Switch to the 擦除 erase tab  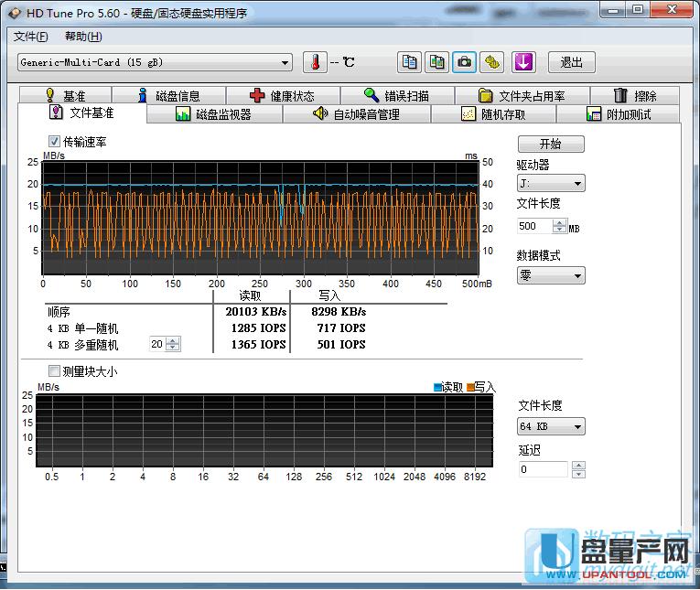pyautogui.click(x=635, y=96)
